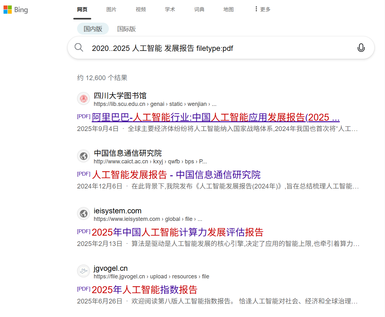Click the ieisystem.com site name
This screenshot has width=385, height=317.
(x=118, y=211)
